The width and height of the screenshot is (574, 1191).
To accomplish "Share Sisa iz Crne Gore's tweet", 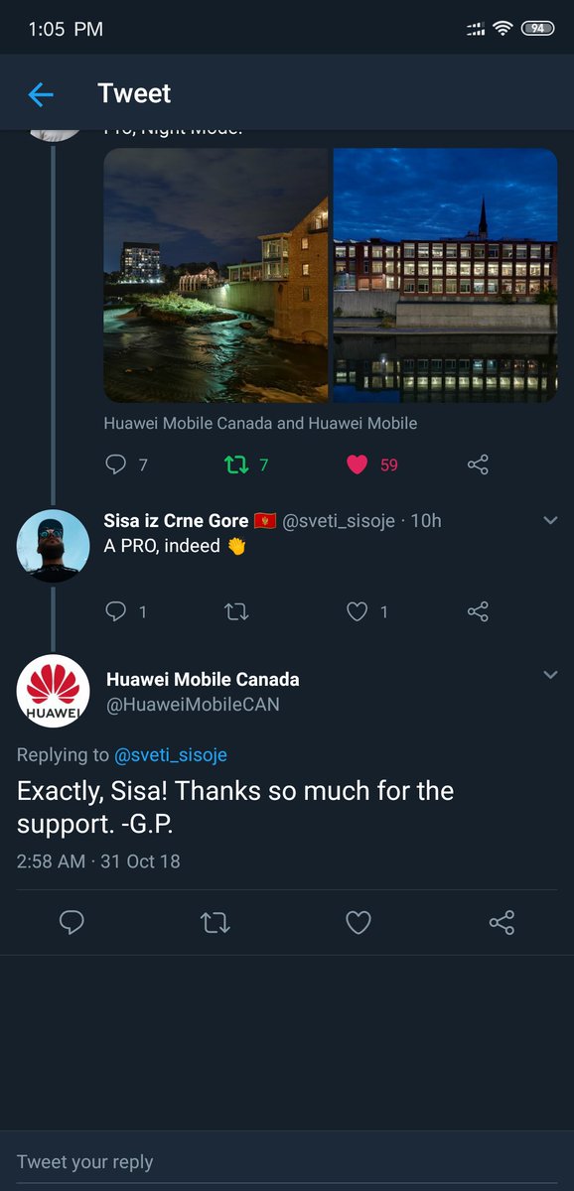I will pos(478,611).
